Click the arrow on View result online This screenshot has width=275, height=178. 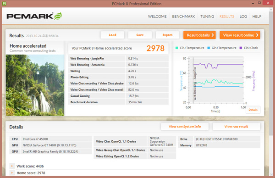[257, 35]
